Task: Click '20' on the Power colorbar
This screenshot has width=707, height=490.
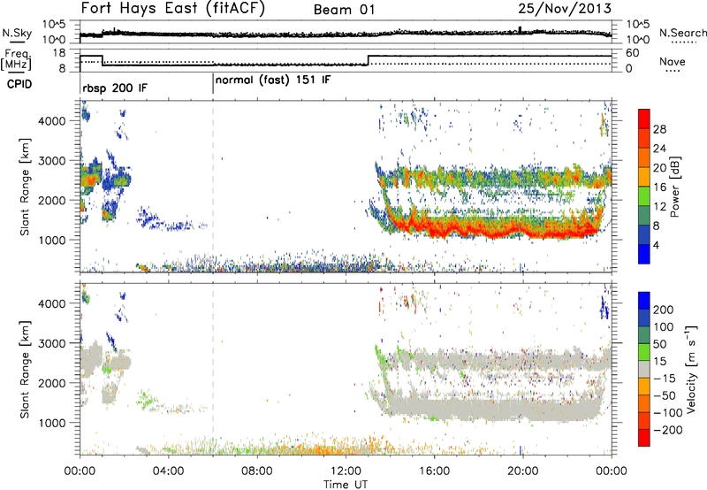Action: (x=659, y=168)
